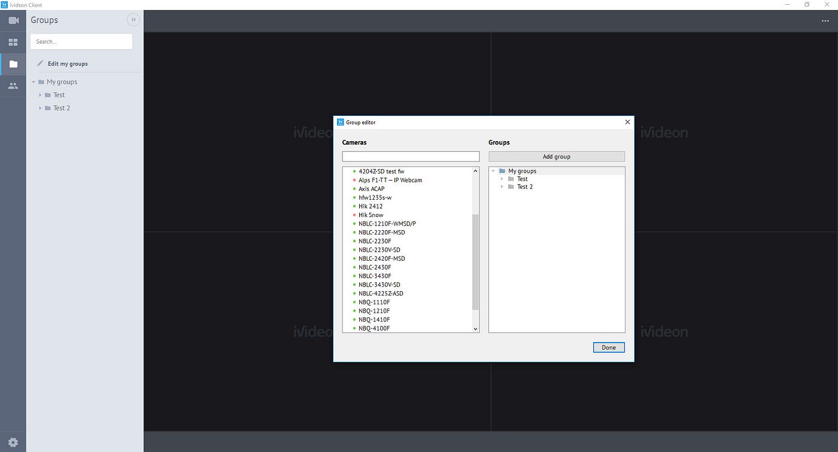Open settings gear icon at bottom left
Image resolution: width=838 pixels, height=452 pixels.
pyautogui.click(x=13, y=442)
